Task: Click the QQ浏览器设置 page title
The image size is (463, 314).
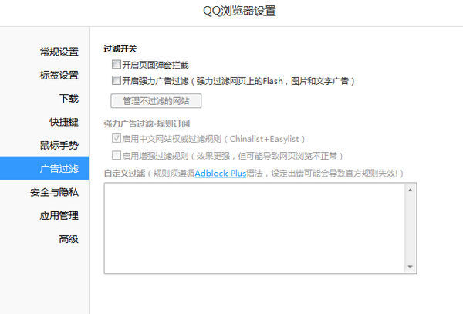Action: (231, 12)
